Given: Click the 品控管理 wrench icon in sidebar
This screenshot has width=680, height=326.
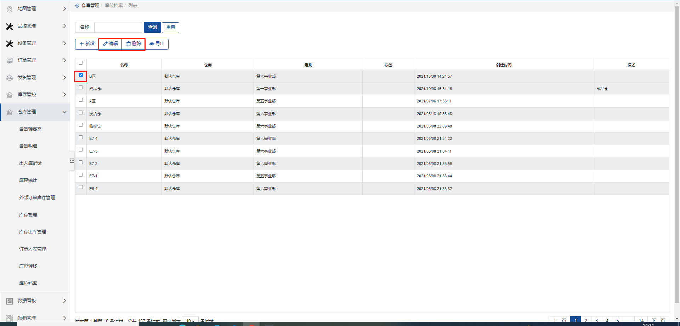Looking at the screenshot, I should pyautogui.click(x=10, y=26).
